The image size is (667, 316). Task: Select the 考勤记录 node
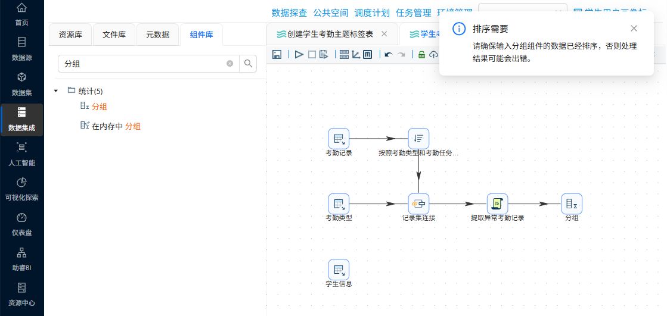pyautogui.click(x=339, y=139)
